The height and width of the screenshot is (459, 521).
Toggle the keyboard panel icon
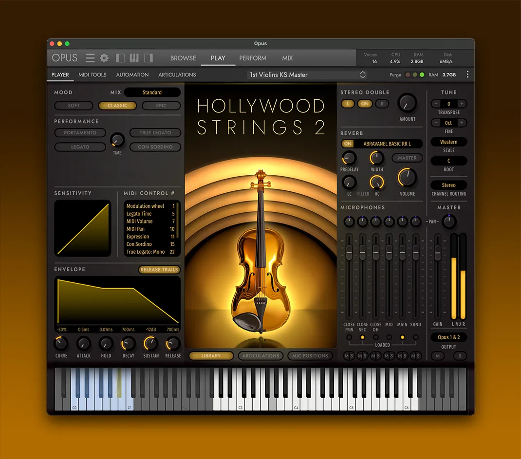(134, 58)
